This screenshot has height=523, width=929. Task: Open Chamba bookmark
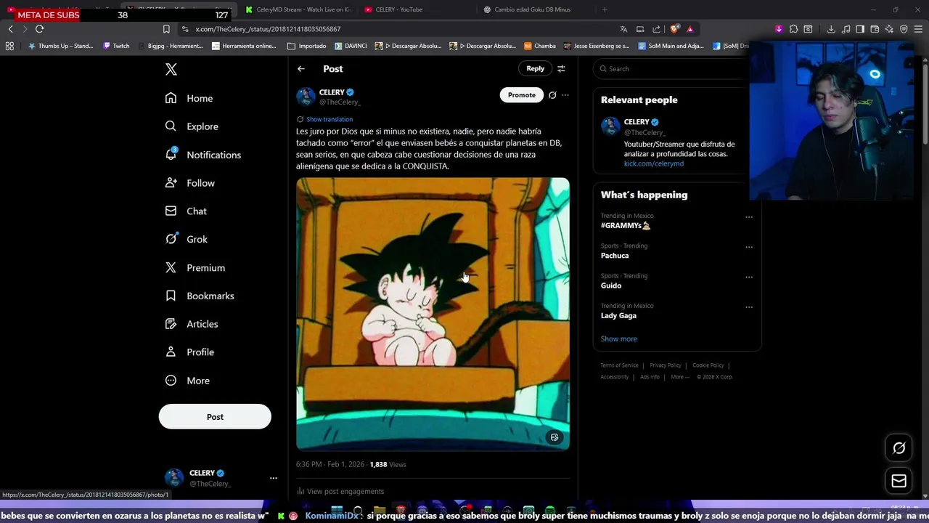(x=539, y=46)
